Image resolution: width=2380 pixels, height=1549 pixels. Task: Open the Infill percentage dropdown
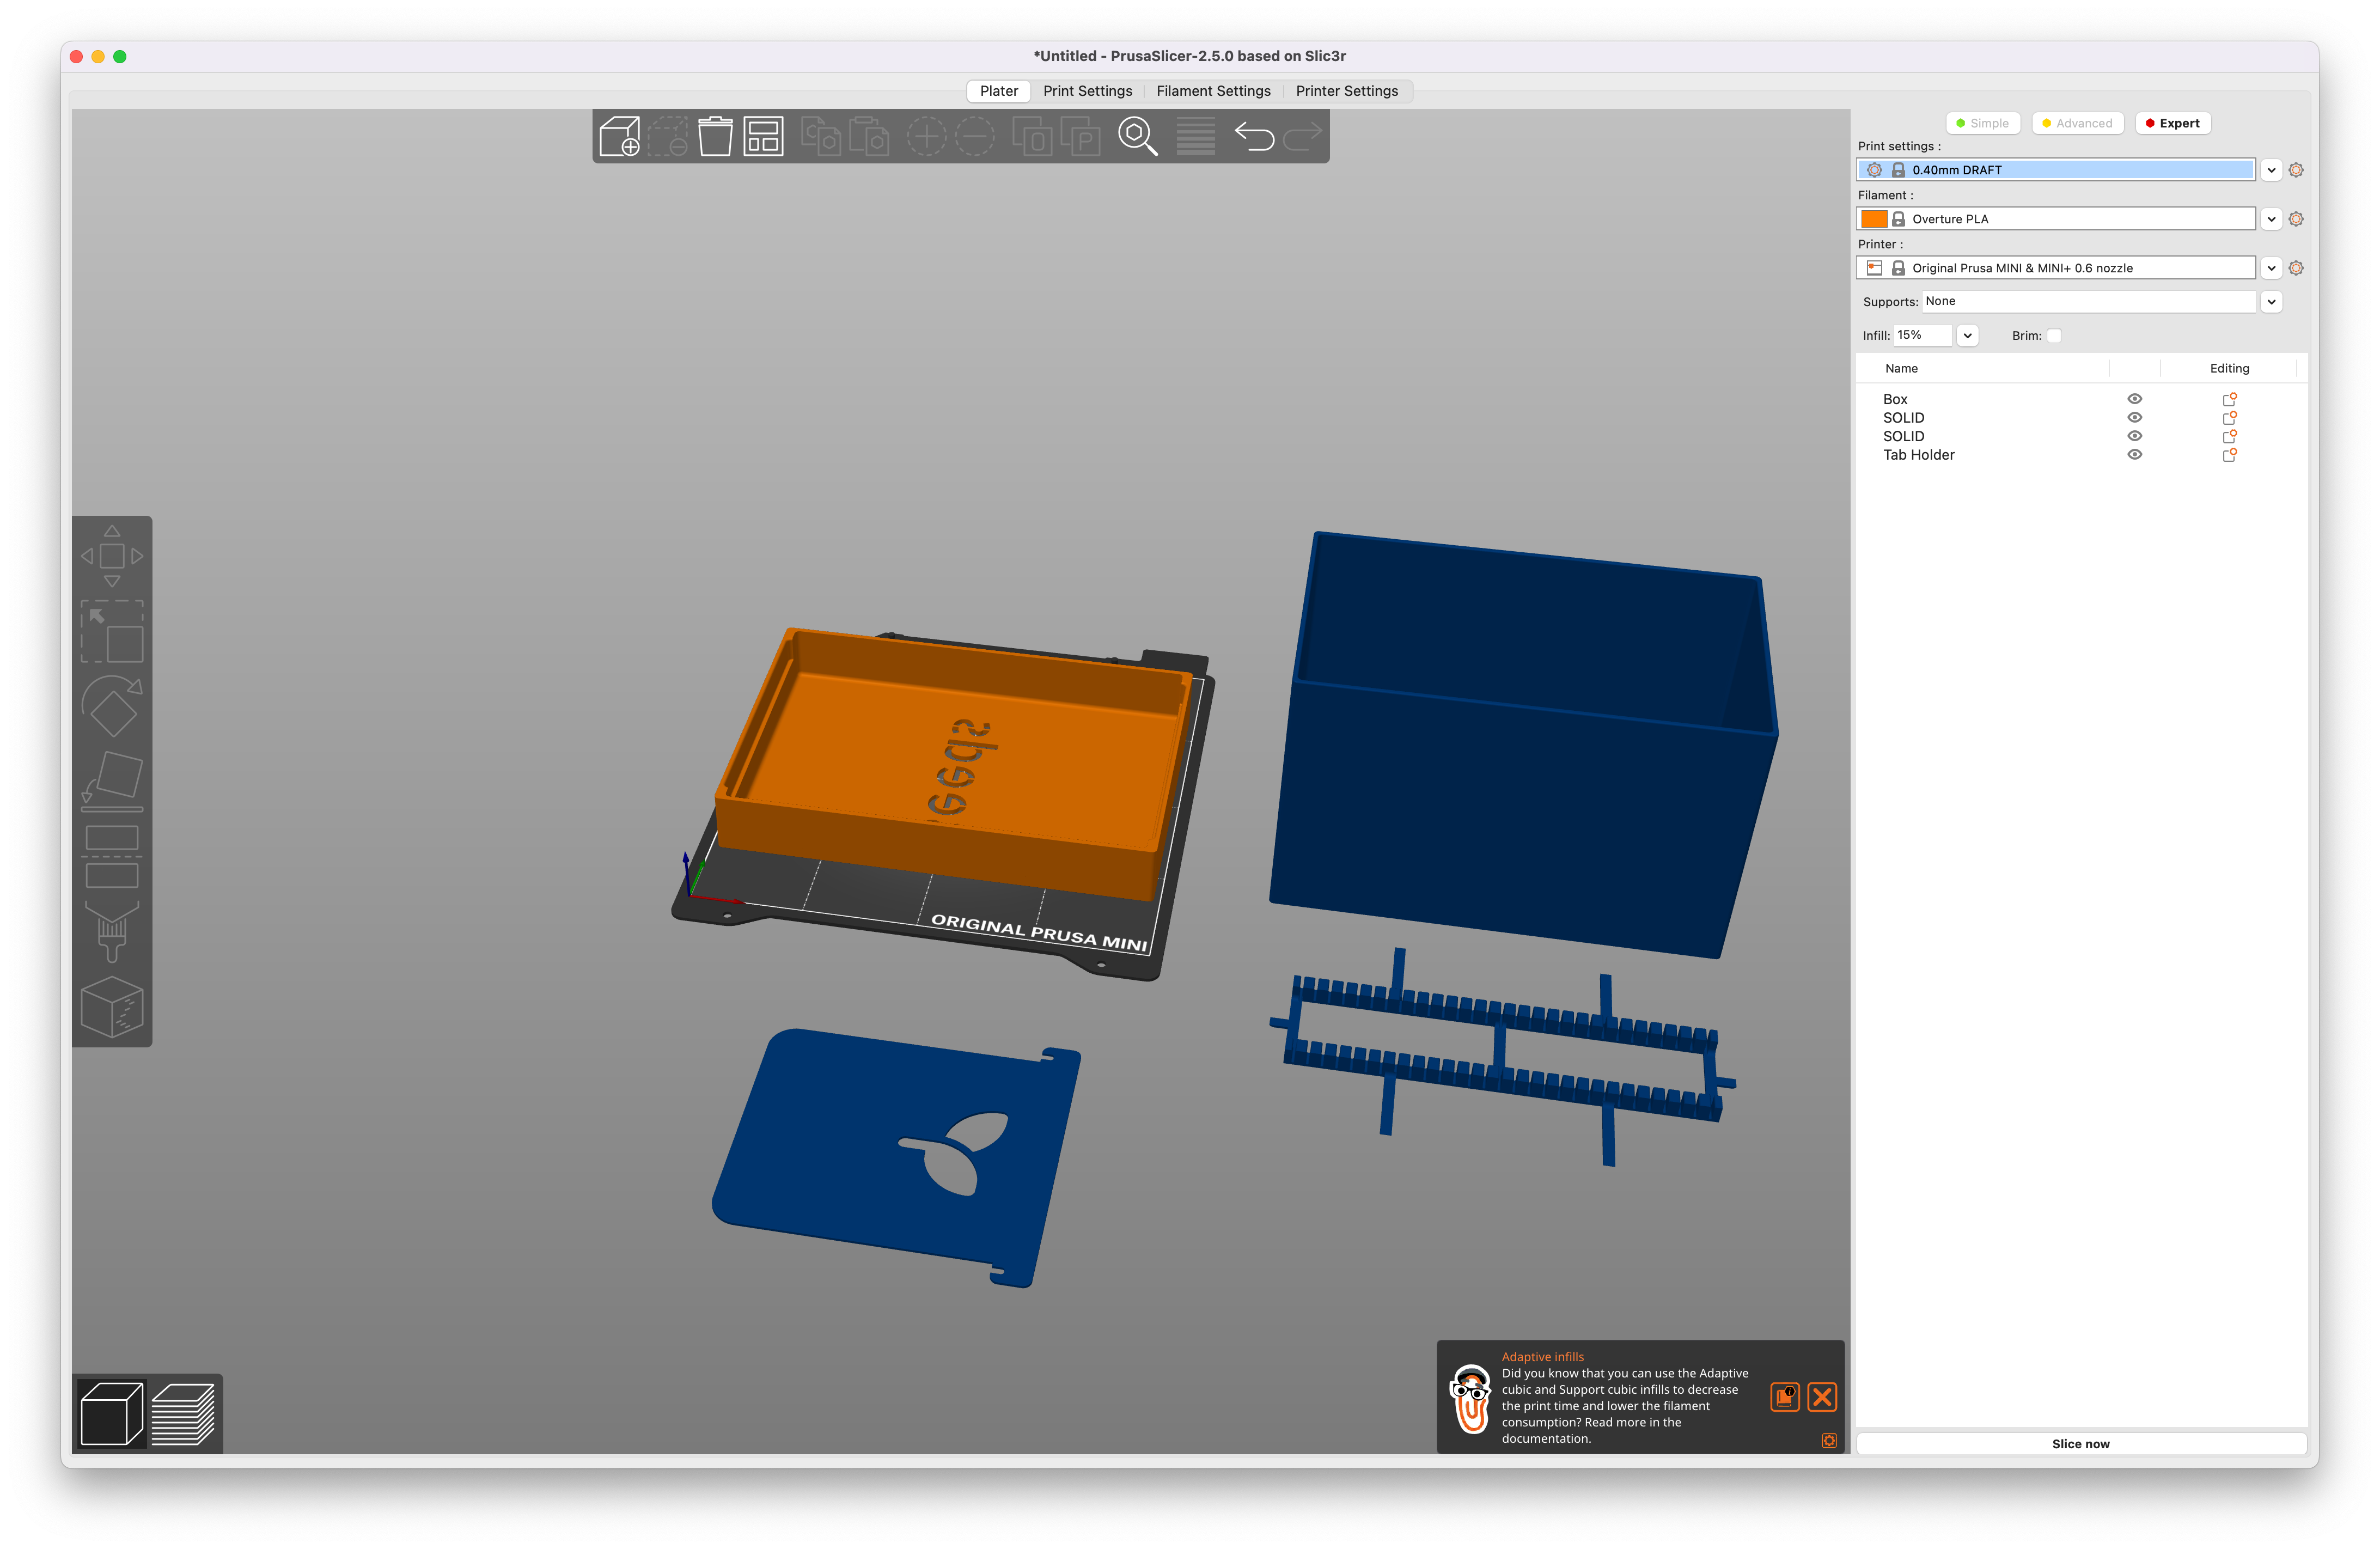coord(1967,336)
